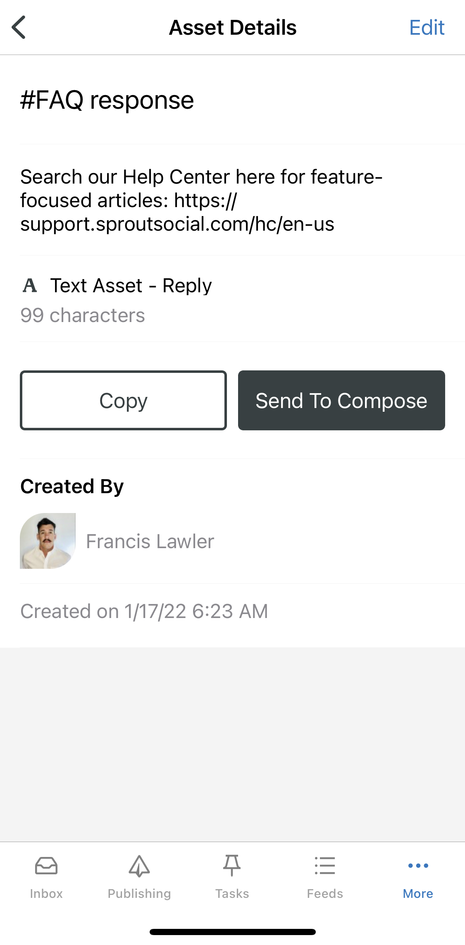
Task: Copy the asset text
Action: point(123,400)
